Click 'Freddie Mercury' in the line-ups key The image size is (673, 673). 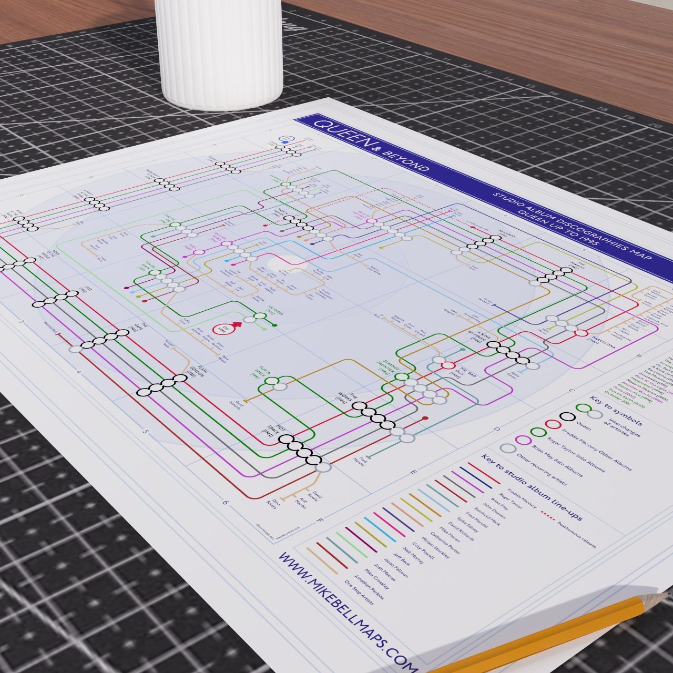point(523,498)
